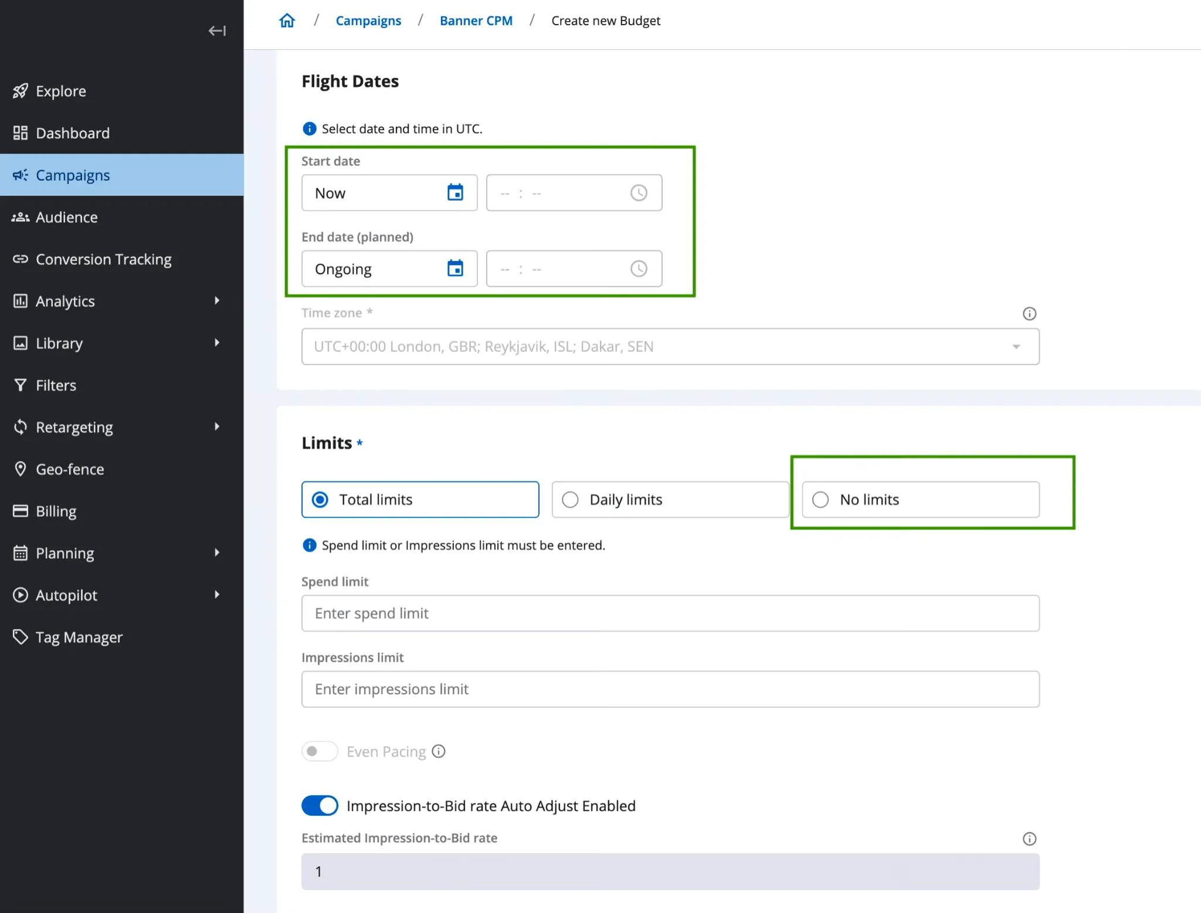Click the End date clock icon
Image resolution: width=1201 pixels, height=913 pixels.
point(639,269)
